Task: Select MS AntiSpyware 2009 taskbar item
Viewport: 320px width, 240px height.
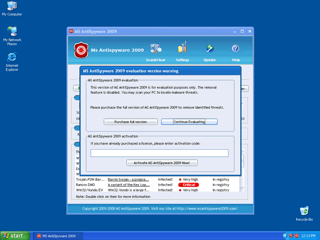Action: coord(56,235)
